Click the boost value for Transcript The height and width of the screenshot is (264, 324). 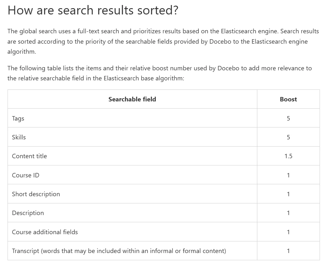(x=288, y=251)
